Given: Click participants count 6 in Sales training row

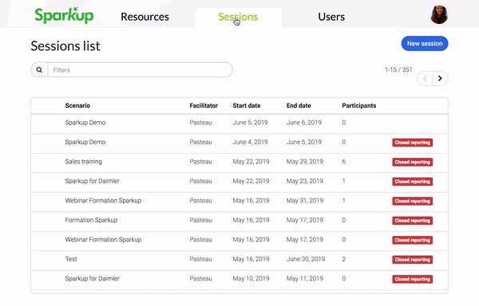Looking at the screenshot, I should pos(343,162).
